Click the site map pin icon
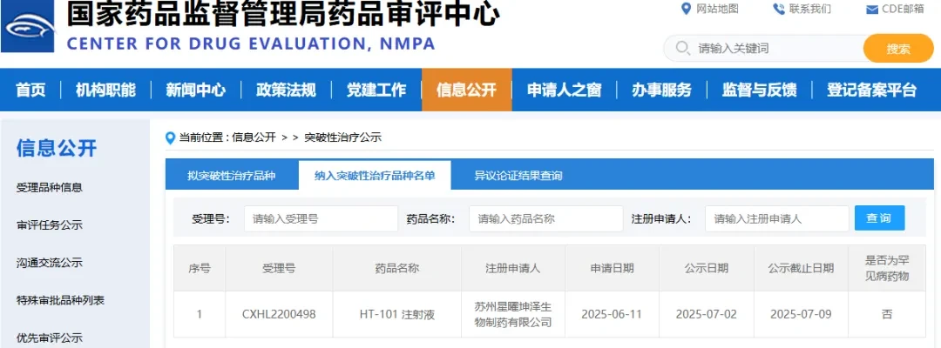 tap(687, 9)
